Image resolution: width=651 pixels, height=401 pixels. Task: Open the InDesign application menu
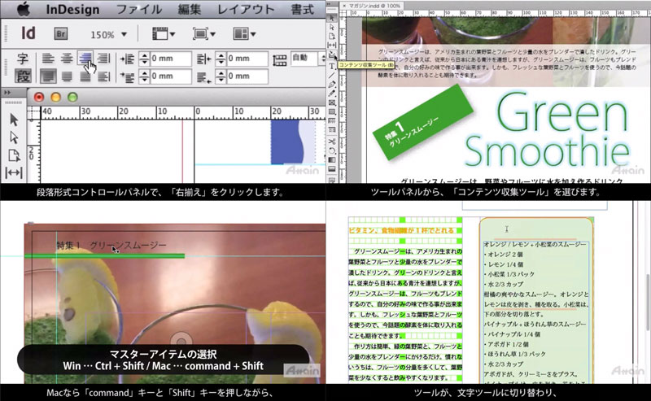(x=72, y=10)
